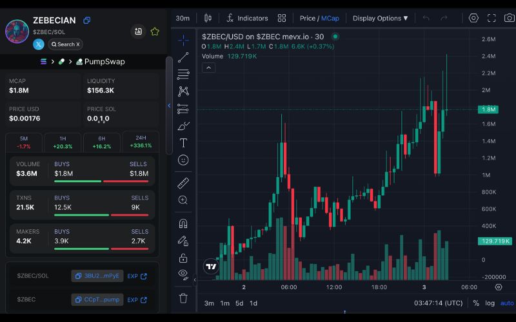Open time axis settings gear
The width and height of the screenshot is (516, 322).
point(499,287)
